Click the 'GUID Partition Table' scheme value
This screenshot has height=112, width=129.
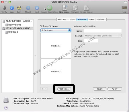(x=90, y=106)
